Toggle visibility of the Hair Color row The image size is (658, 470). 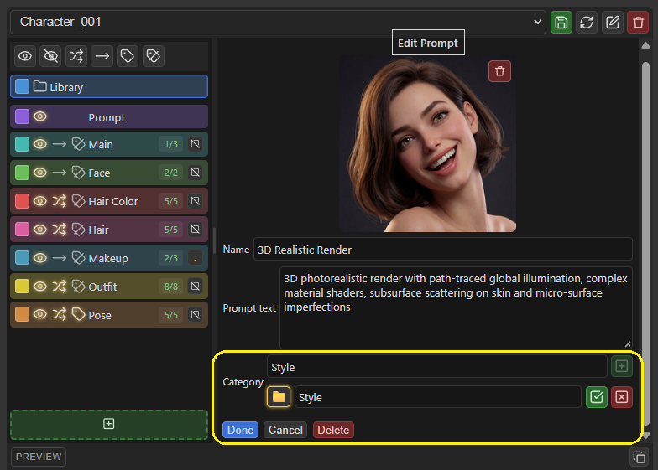[x=40, y=201]
